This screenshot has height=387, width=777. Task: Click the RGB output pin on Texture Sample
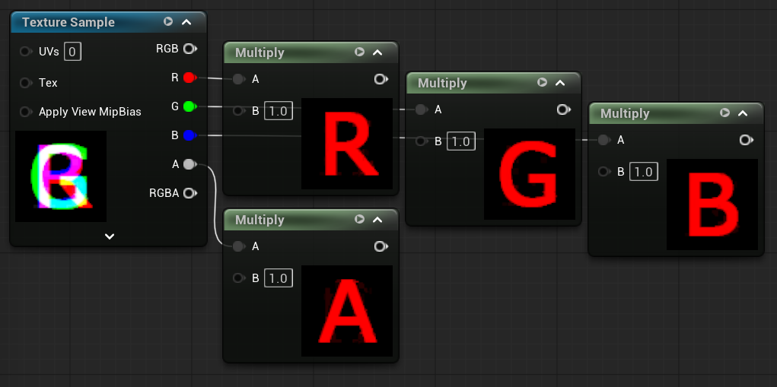pos(189,49)
